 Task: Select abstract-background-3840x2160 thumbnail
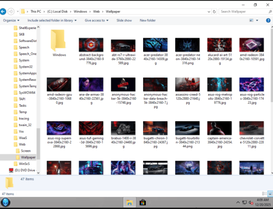(91, 45)
